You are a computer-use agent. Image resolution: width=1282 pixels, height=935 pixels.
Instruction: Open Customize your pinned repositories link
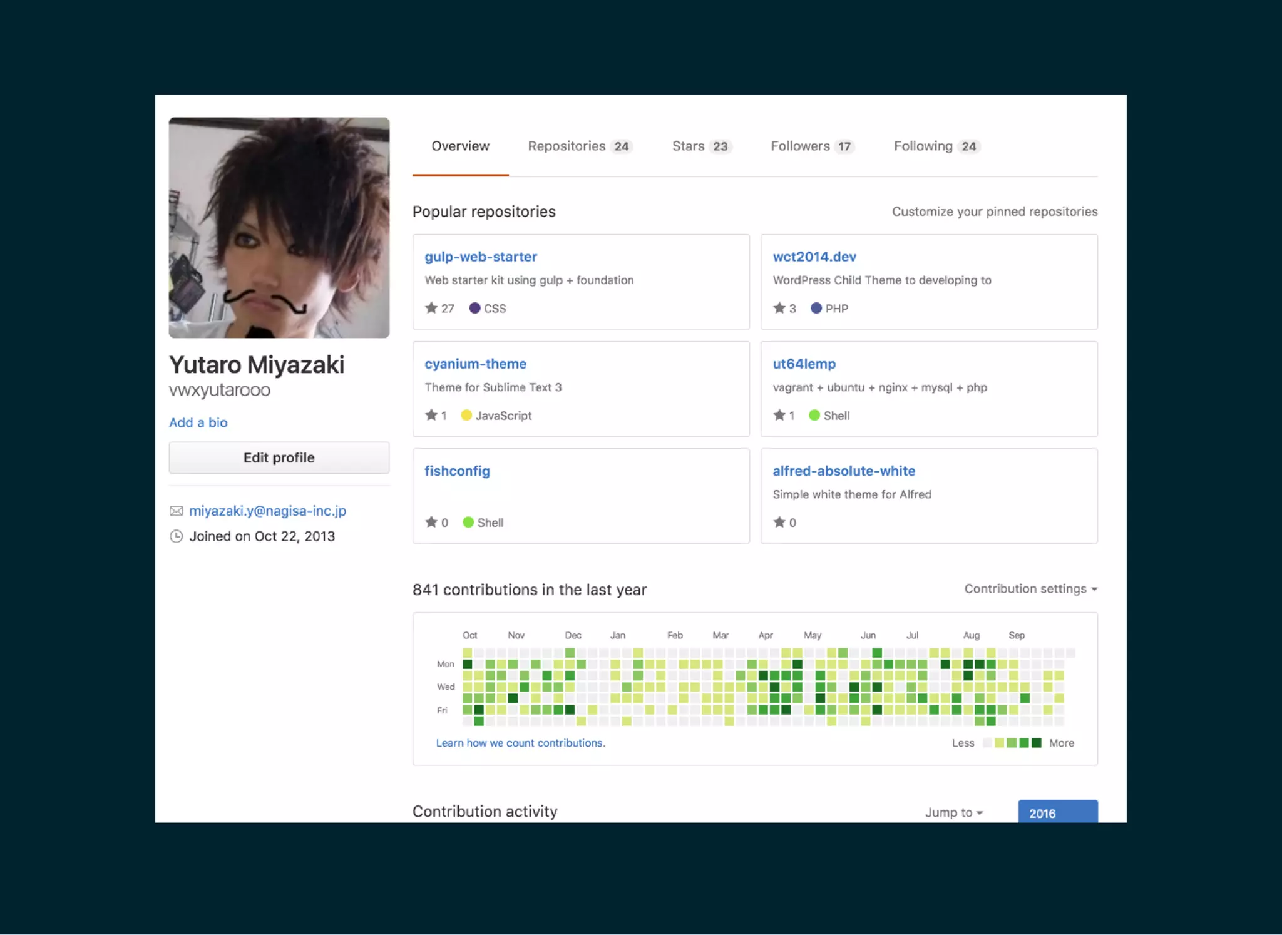coord(994,212)
